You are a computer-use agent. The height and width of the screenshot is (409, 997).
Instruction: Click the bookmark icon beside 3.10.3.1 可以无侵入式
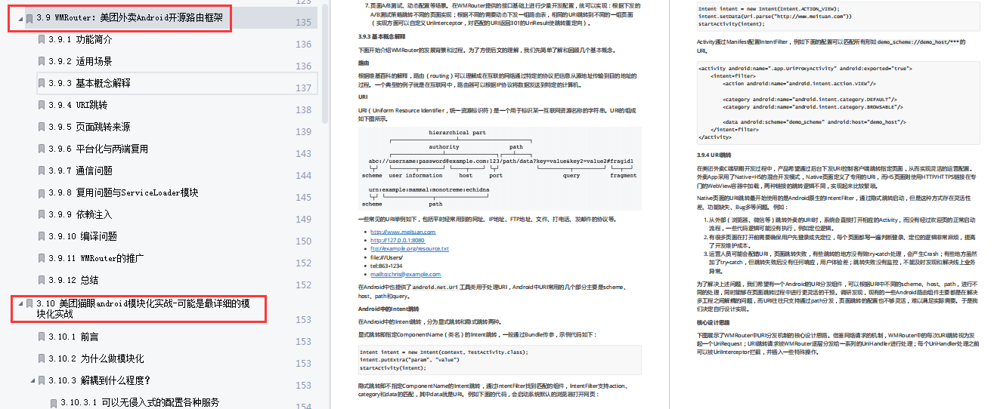[54, 402]
